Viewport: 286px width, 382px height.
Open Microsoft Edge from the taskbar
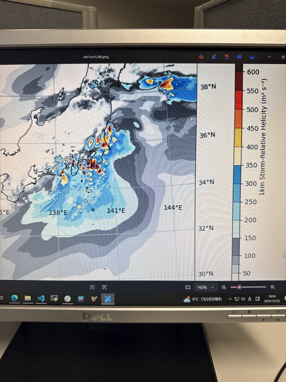(x=15, y=298)
